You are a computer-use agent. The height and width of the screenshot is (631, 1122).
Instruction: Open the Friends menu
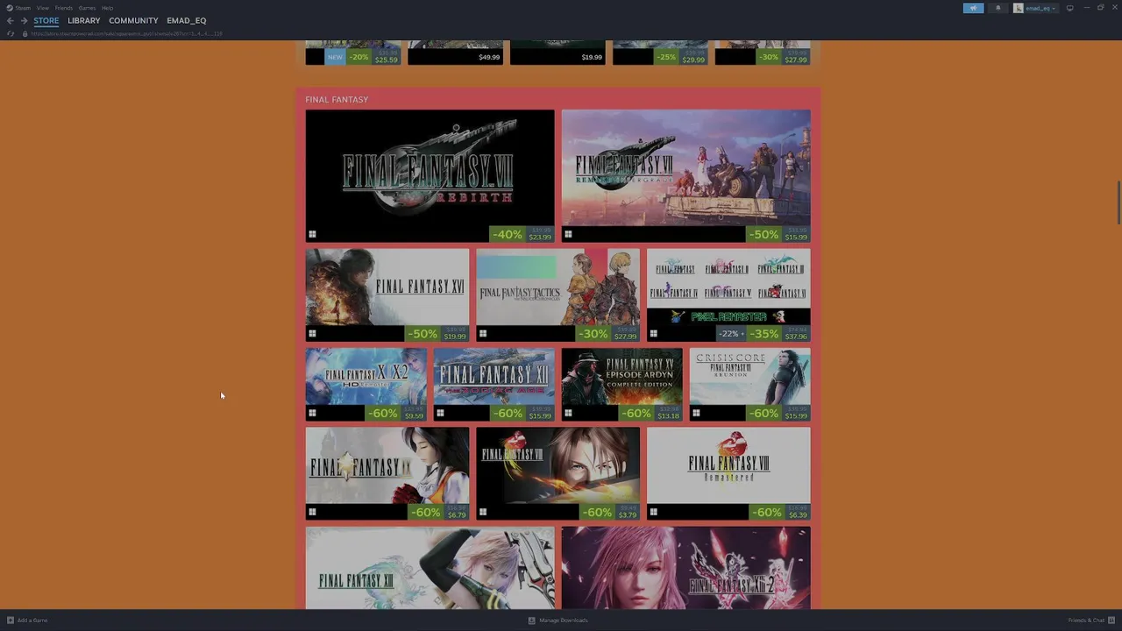point(64,8)
